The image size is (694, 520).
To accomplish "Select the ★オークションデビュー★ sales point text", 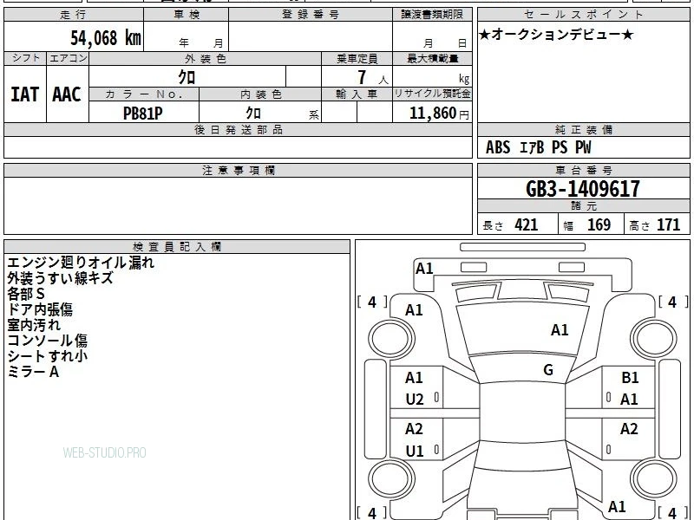I will click(556, 35).
